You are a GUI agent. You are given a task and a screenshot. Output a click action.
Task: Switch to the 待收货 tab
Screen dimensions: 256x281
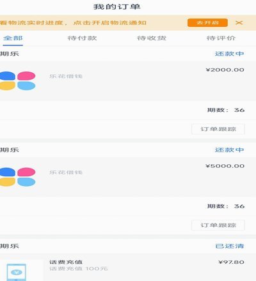[x=152, y=38]
